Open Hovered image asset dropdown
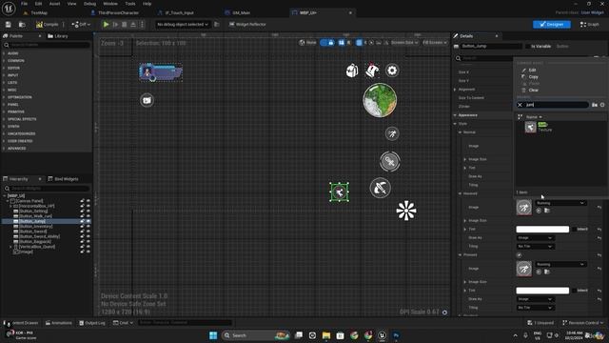 (x=560, y=203)
